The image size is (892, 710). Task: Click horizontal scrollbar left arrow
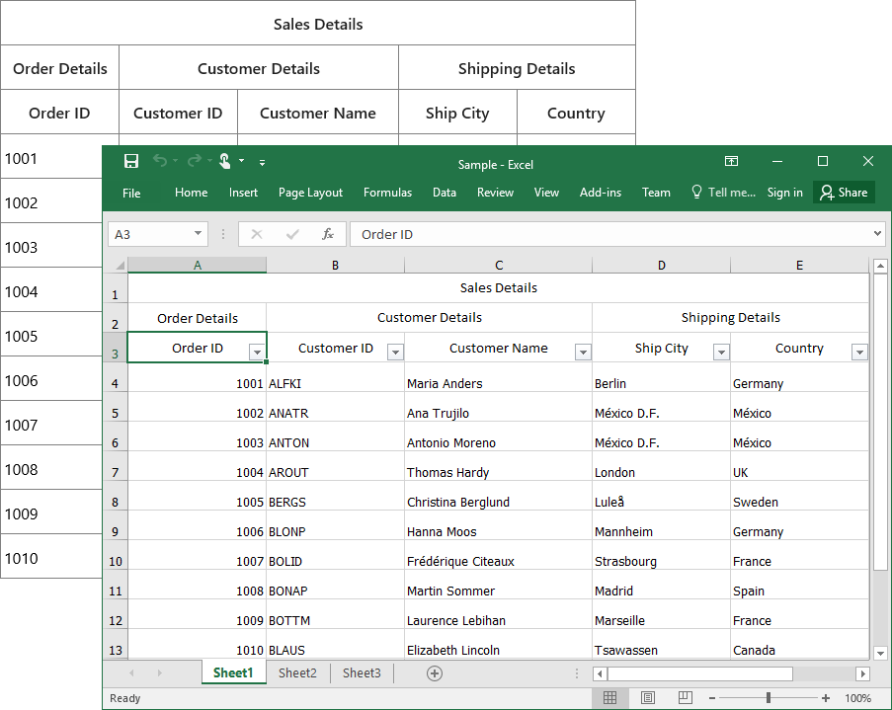[600, 674]
